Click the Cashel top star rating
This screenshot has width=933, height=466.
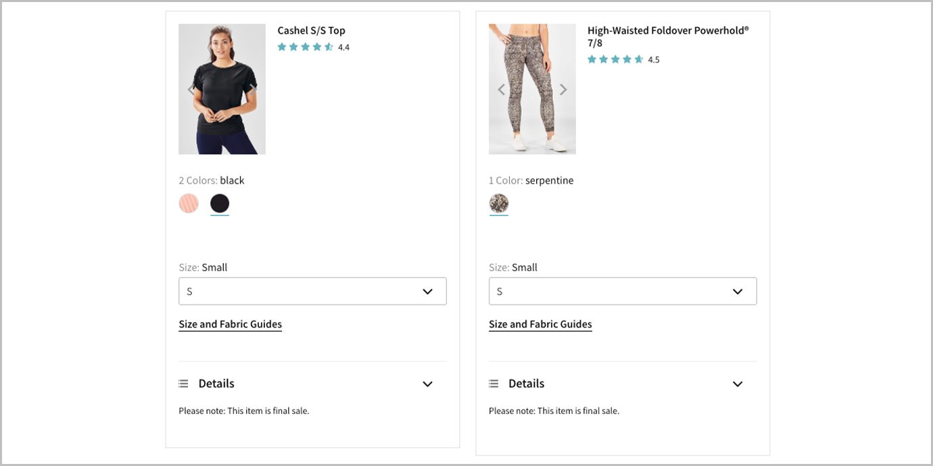[x=306, y=47]
